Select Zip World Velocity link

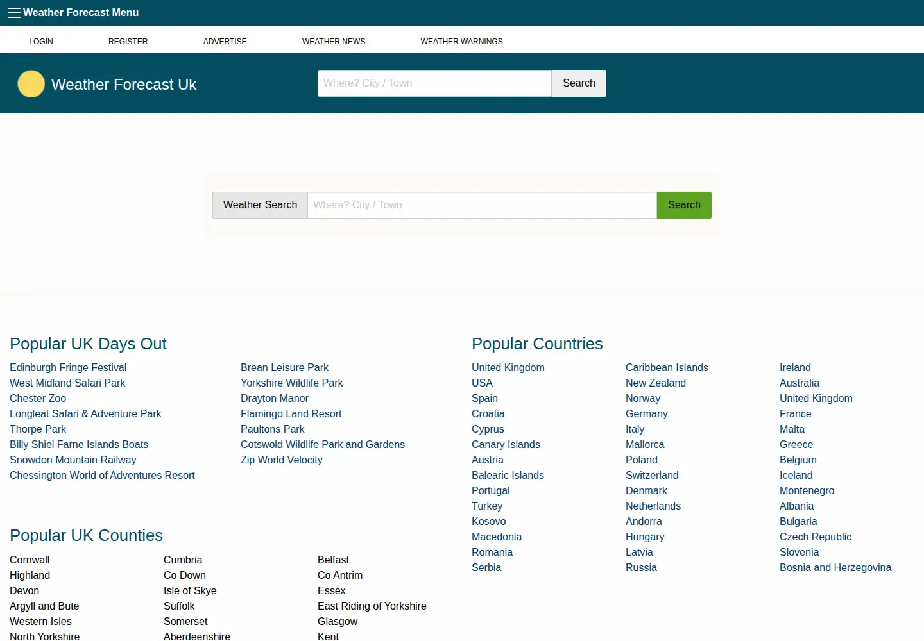click(x=282, y=460)
